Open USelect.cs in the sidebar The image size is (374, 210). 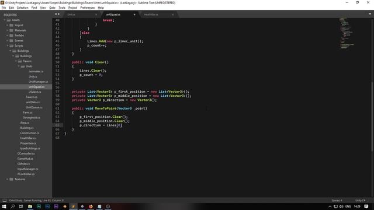point(35,92)
